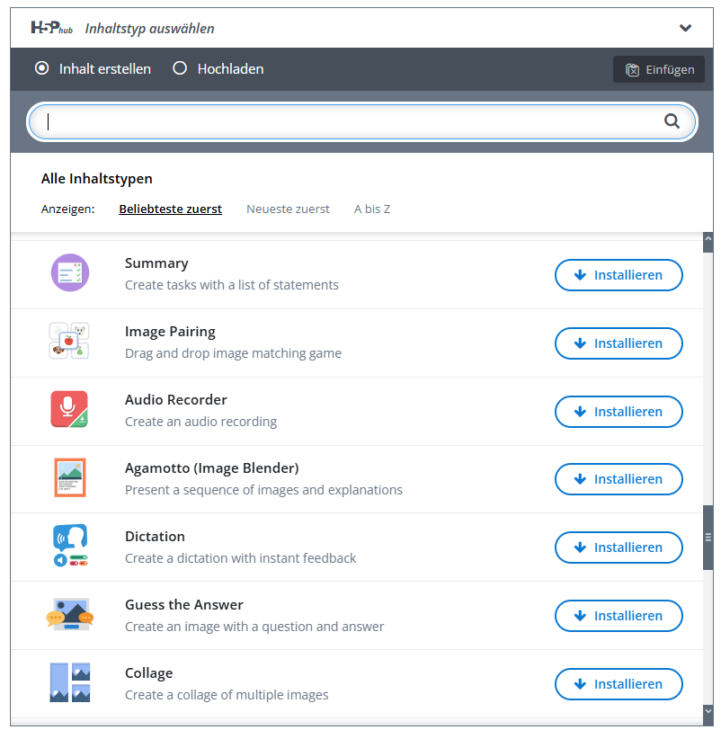Click the list scrollbar thumb
The image size is (721, 730).
(708, 538)
